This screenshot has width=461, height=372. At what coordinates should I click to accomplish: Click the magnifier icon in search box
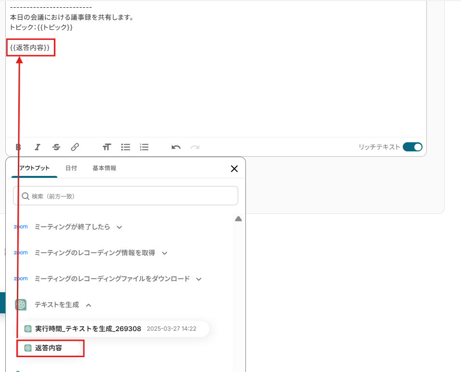point(26,196)
